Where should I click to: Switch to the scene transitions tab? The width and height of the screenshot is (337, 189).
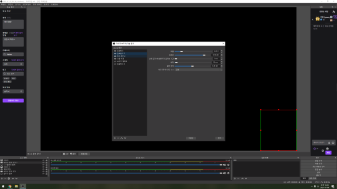pos(313,178)
